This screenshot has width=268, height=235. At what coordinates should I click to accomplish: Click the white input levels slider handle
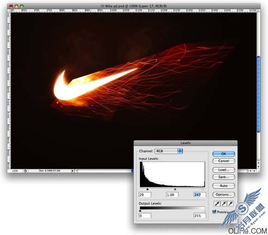[x=203, y=189]
